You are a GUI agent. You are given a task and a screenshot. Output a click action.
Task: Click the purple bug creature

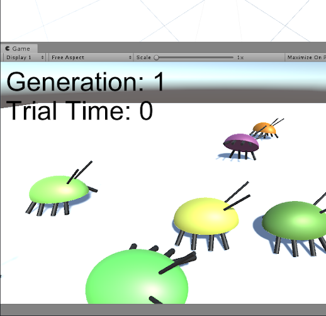pyautogui.click(x=241, y=146)
